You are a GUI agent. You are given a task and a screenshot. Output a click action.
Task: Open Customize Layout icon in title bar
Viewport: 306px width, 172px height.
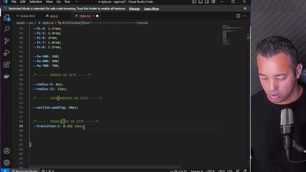[213, 2]
